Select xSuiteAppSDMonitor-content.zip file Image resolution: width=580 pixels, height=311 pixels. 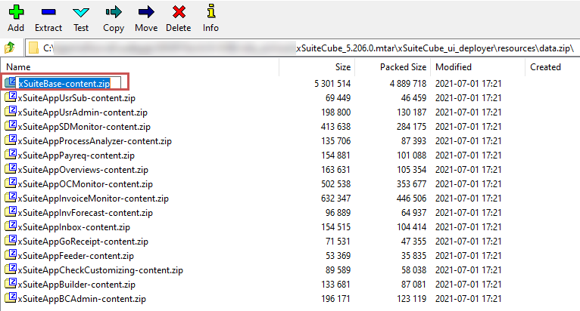tap(84, 127)
